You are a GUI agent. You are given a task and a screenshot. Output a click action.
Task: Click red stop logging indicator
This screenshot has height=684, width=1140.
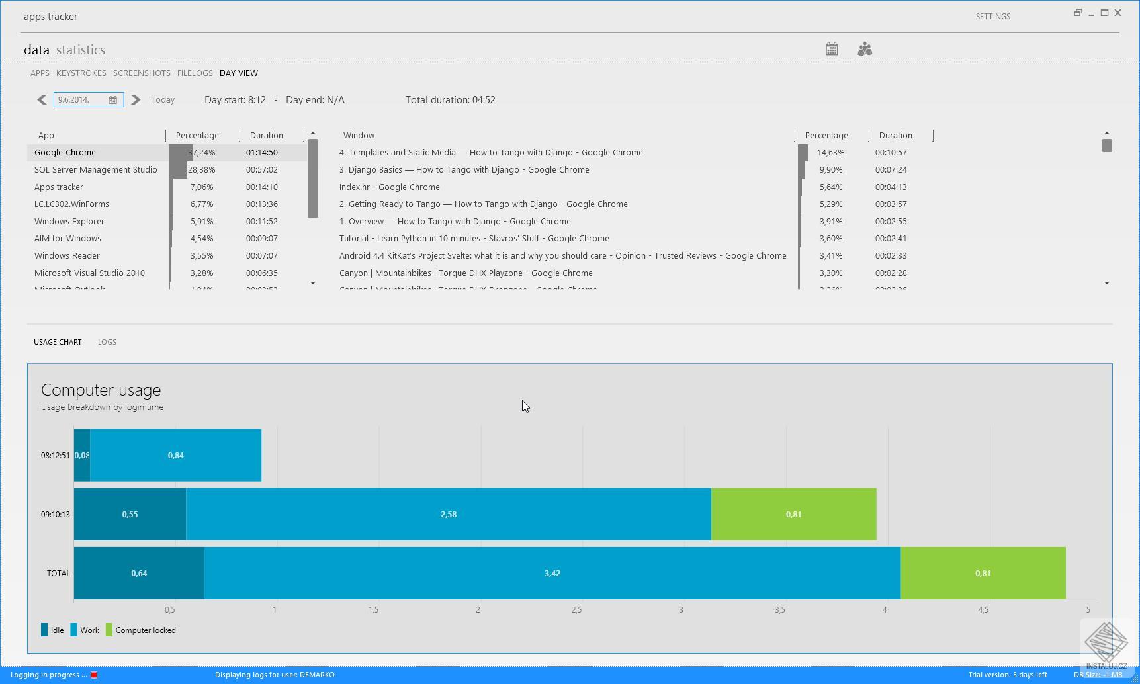coord(94,675)
